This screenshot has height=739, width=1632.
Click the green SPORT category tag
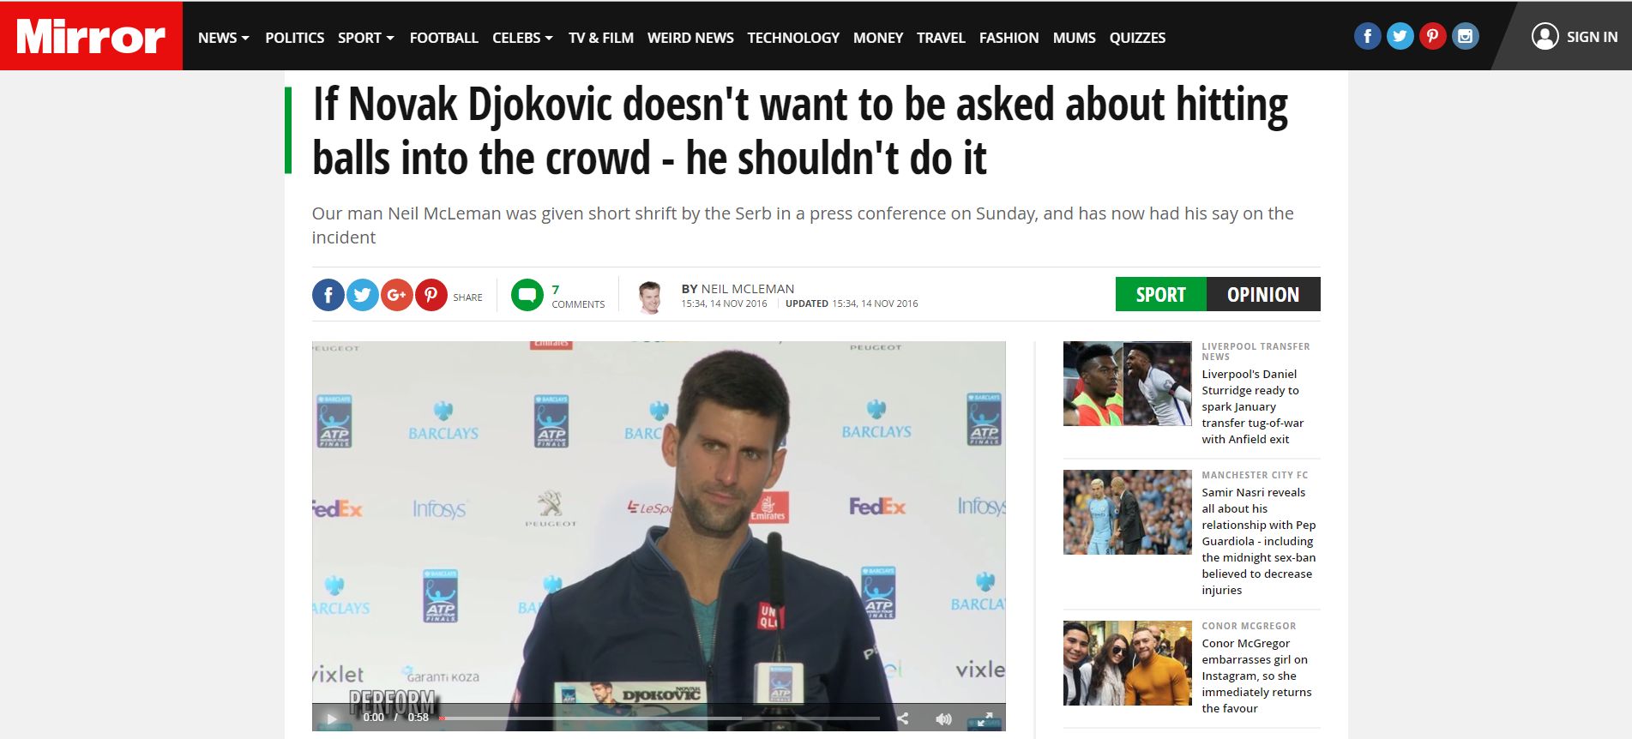(x=1160, y=294)
